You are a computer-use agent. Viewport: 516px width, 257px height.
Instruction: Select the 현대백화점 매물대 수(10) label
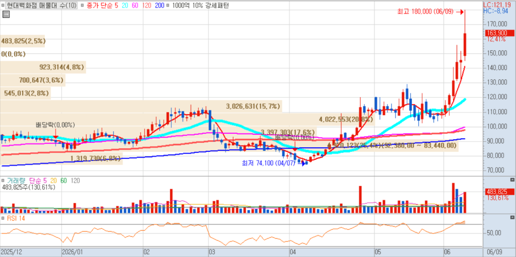pos(42,5)
